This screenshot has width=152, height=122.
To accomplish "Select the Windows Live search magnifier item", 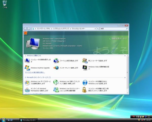I will [56, 82].
